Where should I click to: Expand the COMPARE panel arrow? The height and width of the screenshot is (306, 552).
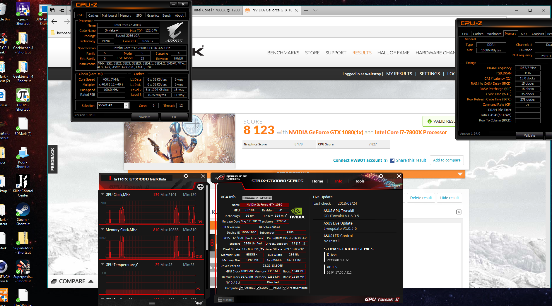91,281
